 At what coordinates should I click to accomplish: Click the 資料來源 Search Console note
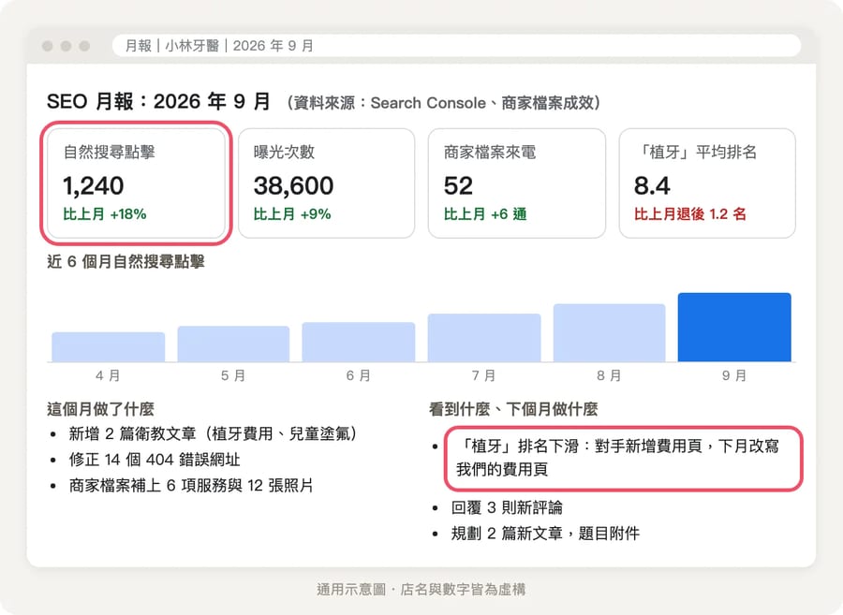point(444,103)
